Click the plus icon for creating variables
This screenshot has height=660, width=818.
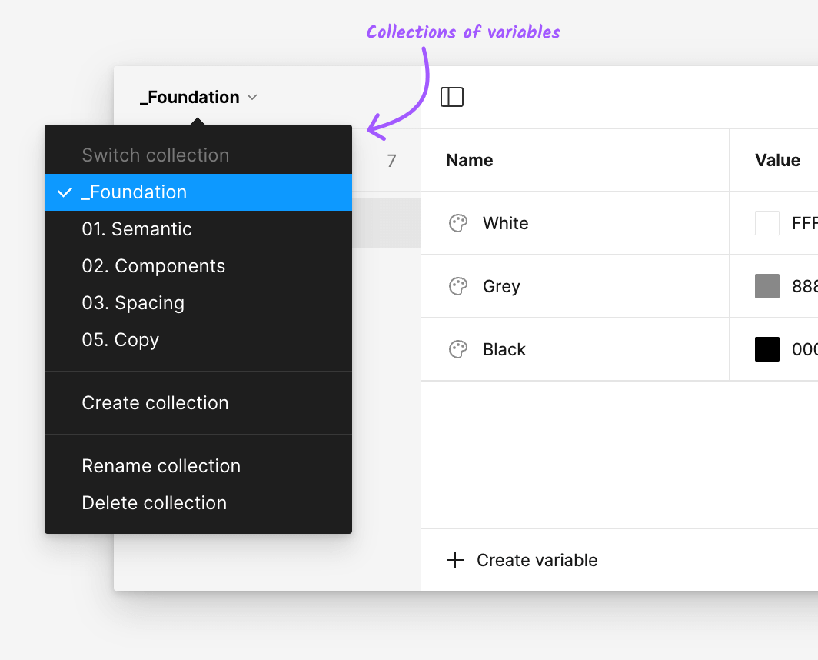(x=455, y=560)
